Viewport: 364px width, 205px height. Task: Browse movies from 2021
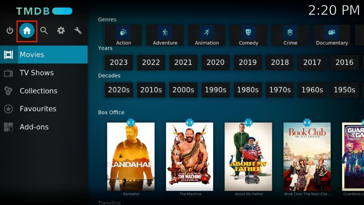pos(184,63)
